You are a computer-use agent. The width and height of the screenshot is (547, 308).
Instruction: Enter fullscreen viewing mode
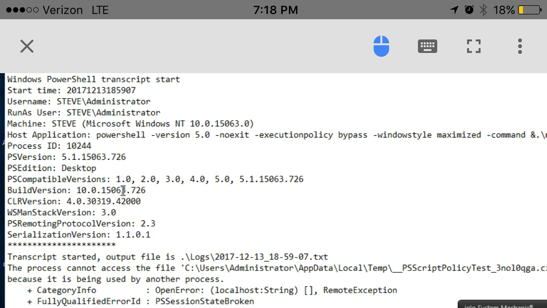pos(473,46)
